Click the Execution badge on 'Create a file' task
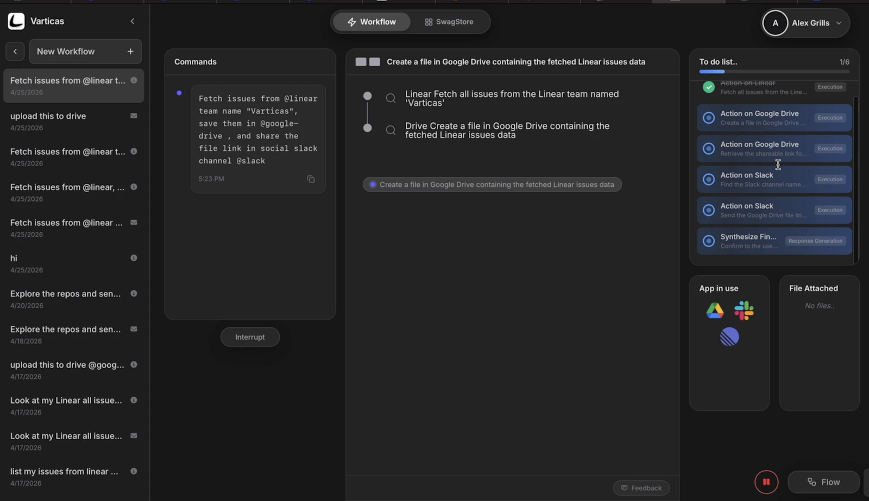 (830, 118)
